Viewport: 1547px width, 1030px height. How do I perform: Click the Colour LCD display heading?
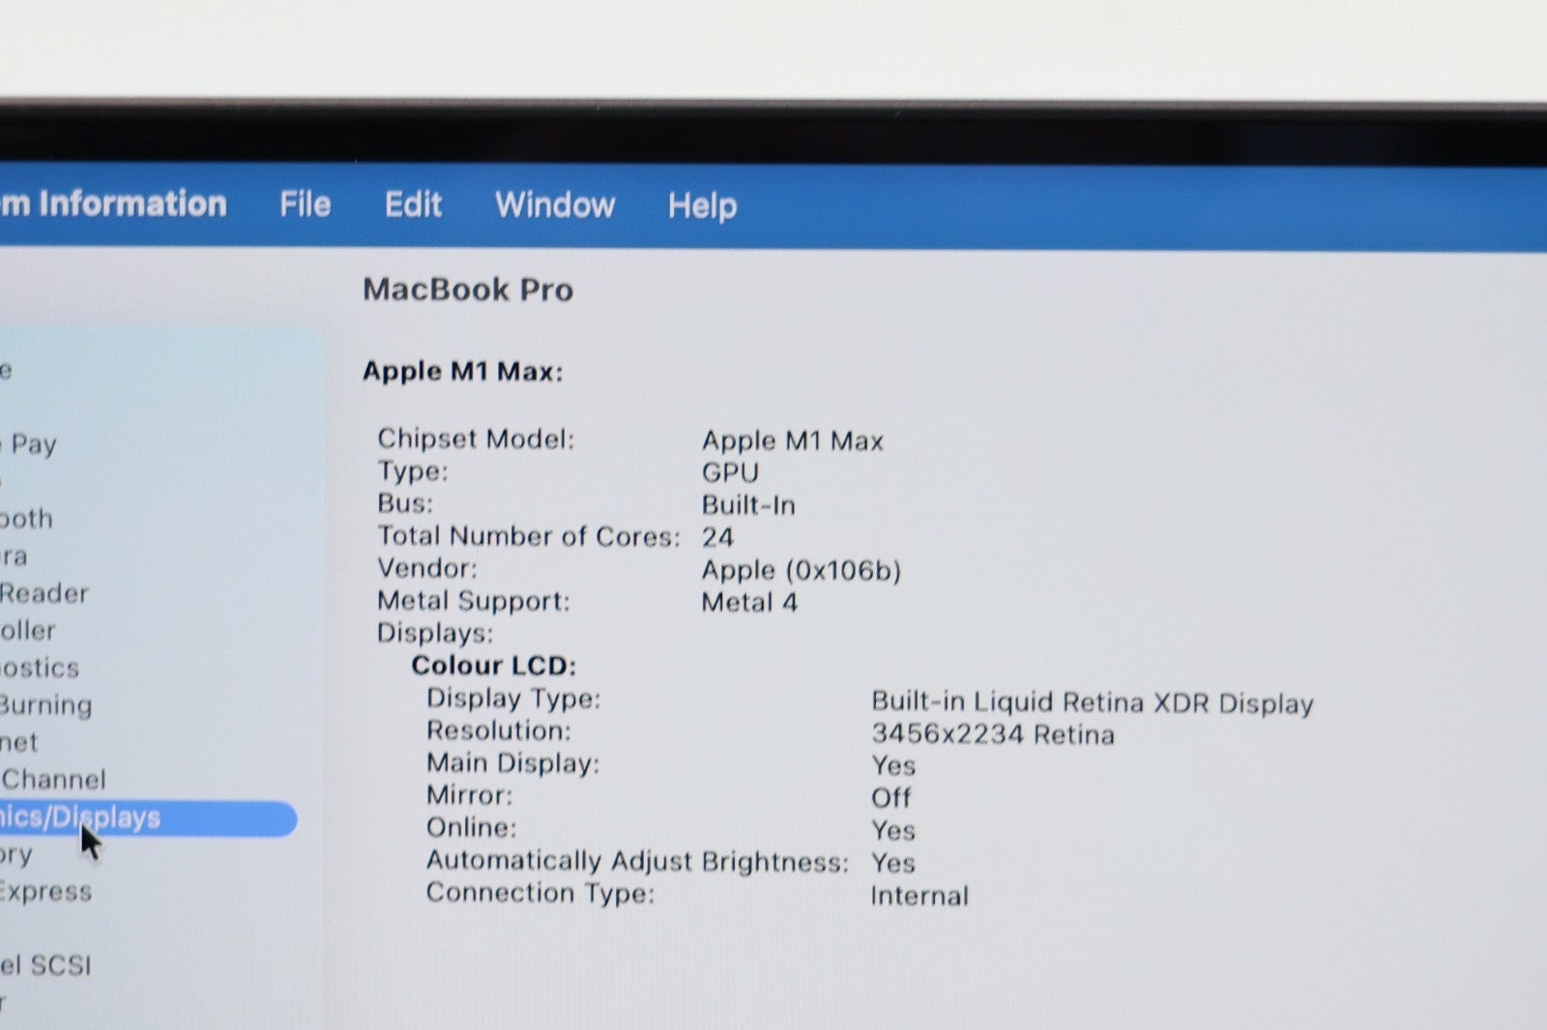tap(493, 666)
